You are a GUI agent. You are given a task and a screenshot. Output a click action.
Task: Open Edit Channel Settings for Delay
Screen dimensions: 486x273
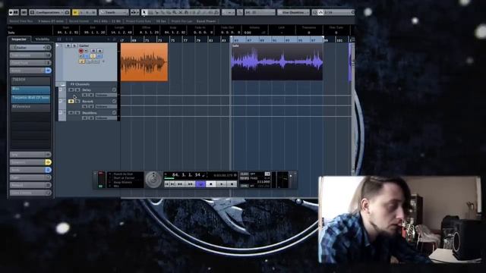(x=114, y=89)
